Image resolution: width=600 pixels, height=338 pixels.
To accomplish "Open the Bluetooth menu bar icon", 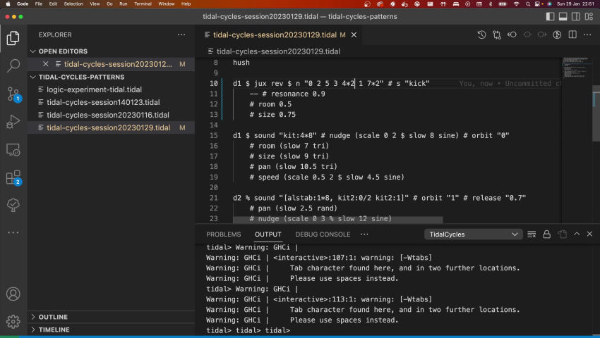I will coord(491,4).
